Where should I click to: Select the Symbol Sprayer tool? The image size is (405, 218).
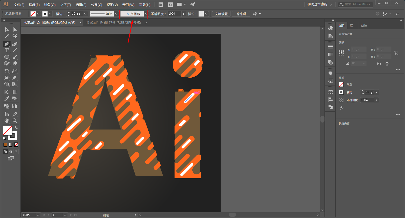(x=7, y=106)
